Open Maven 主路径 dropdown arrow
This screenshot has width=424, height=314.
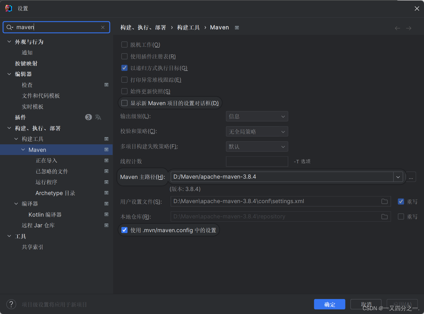pyautogui.click(x=398, y=177)
